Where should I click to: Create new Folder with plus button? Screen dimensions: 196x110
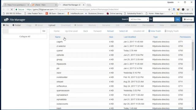[x=17, y=25]
